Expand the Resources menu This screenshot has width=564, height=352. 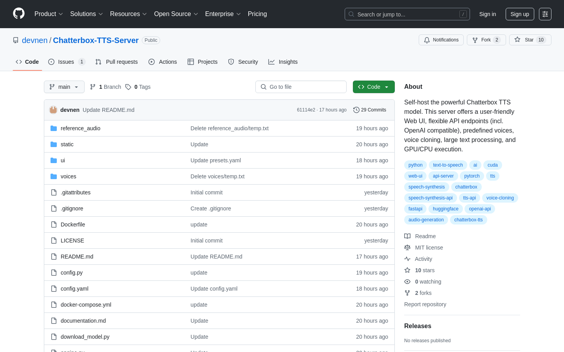128,14
